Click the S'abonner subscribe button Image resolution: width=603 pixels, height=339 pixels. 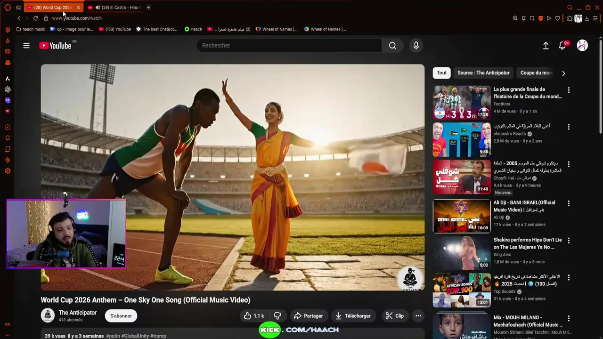[121, 316]
